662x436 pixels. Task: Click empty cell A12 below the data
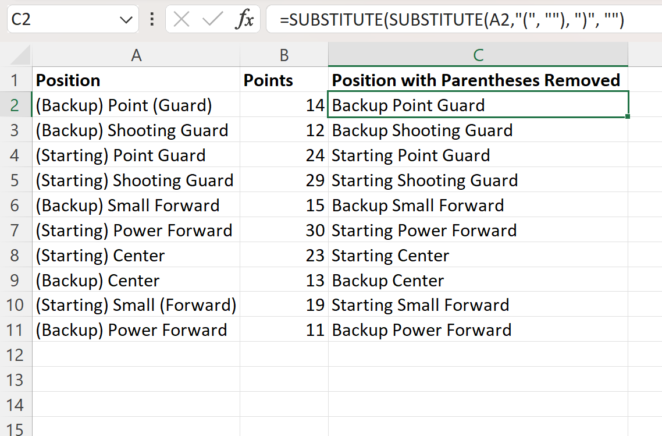(x=136, y=355)
